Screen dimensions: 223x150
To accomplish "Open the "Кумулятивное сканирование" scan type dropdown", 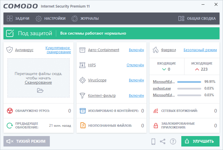I will point(58,50).
